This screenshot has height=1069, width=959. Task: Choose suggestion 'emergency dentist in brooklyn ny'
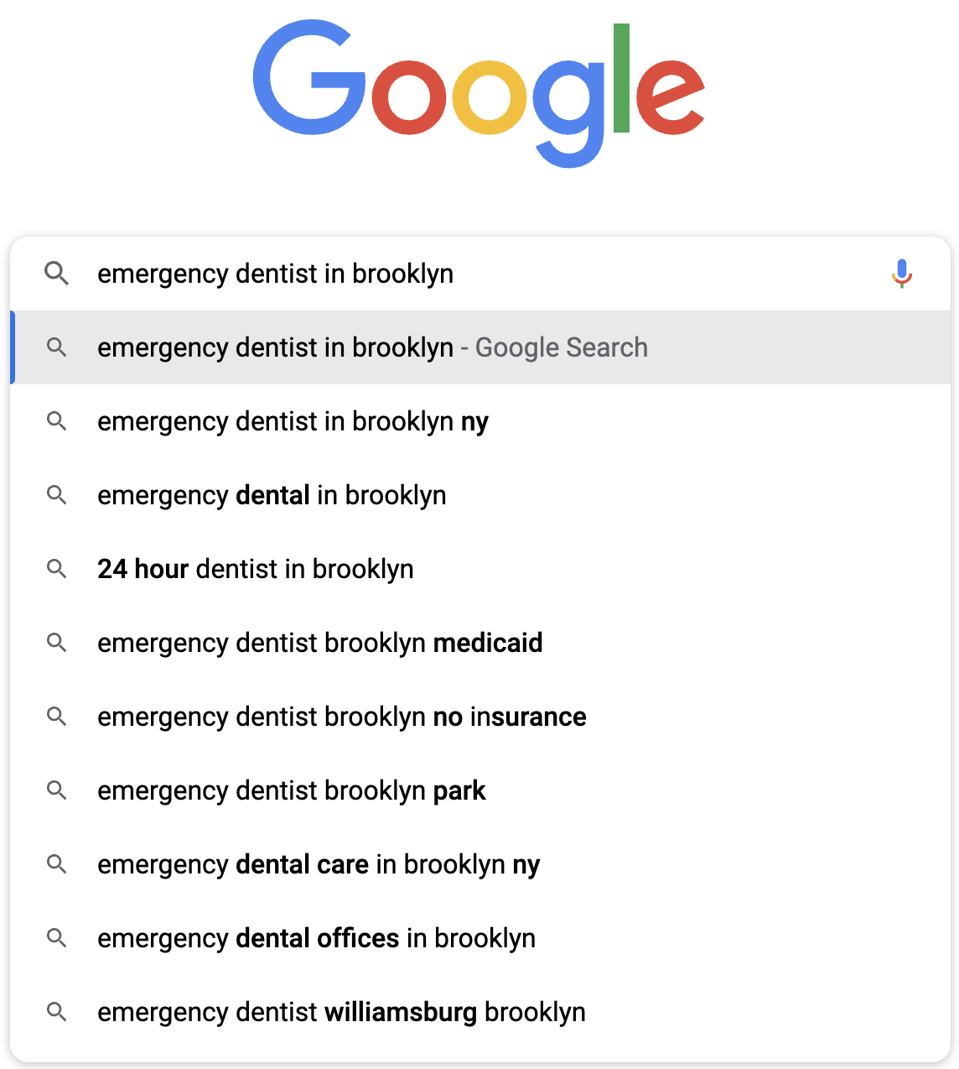(x=480, y=421)
